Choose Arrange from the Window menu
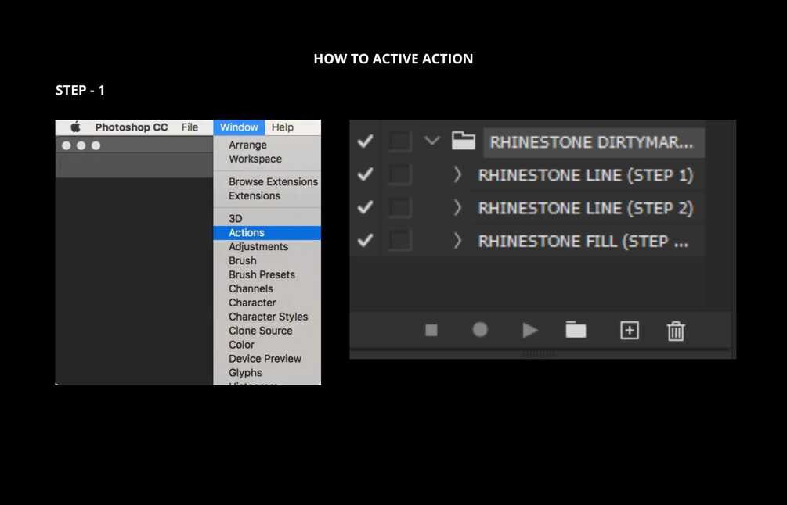787x505 pixels. tap(248, 145)
